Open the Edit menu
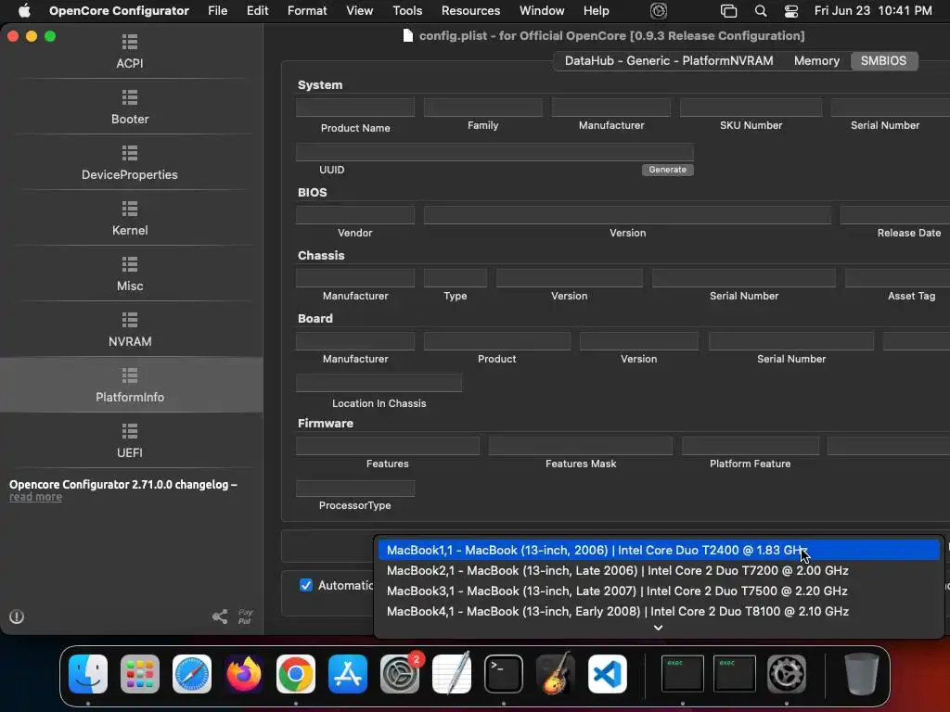The image size is (950, 712). 258,11
